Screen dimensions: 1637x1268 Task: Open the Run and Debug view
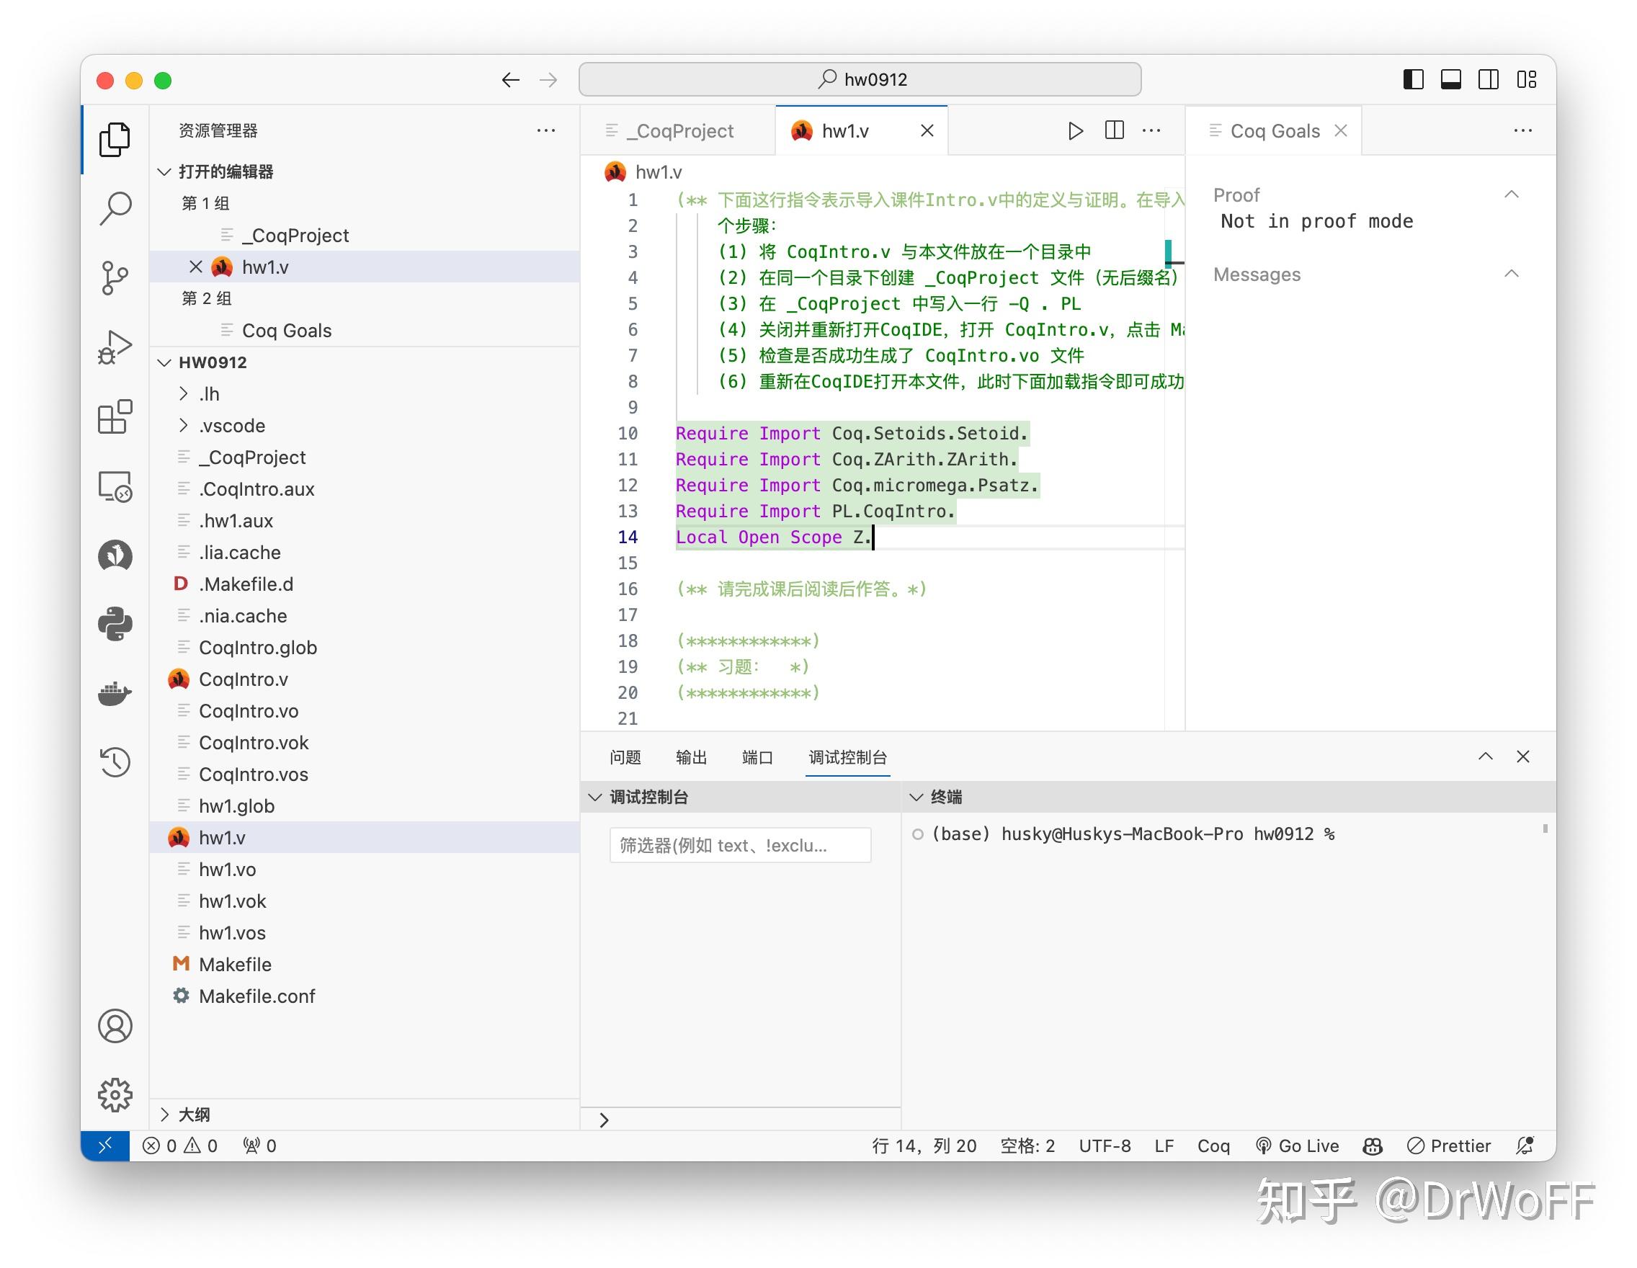(115, 346)
